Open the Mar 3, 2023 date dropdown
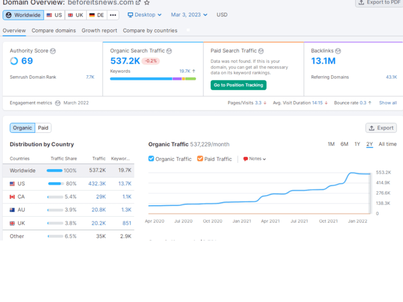Image resolution: width=403 pixels, height=302 pixels. tap(189, 15)
